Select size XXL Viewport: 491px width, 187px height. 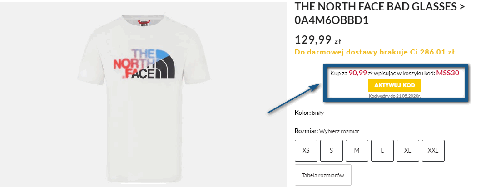[433, 151]
